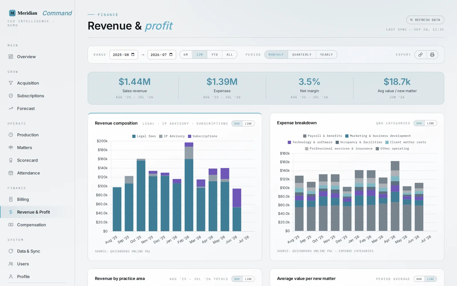Set period to Yearly
This screenshot has height=286, width=457.
(x=326, y=55)
